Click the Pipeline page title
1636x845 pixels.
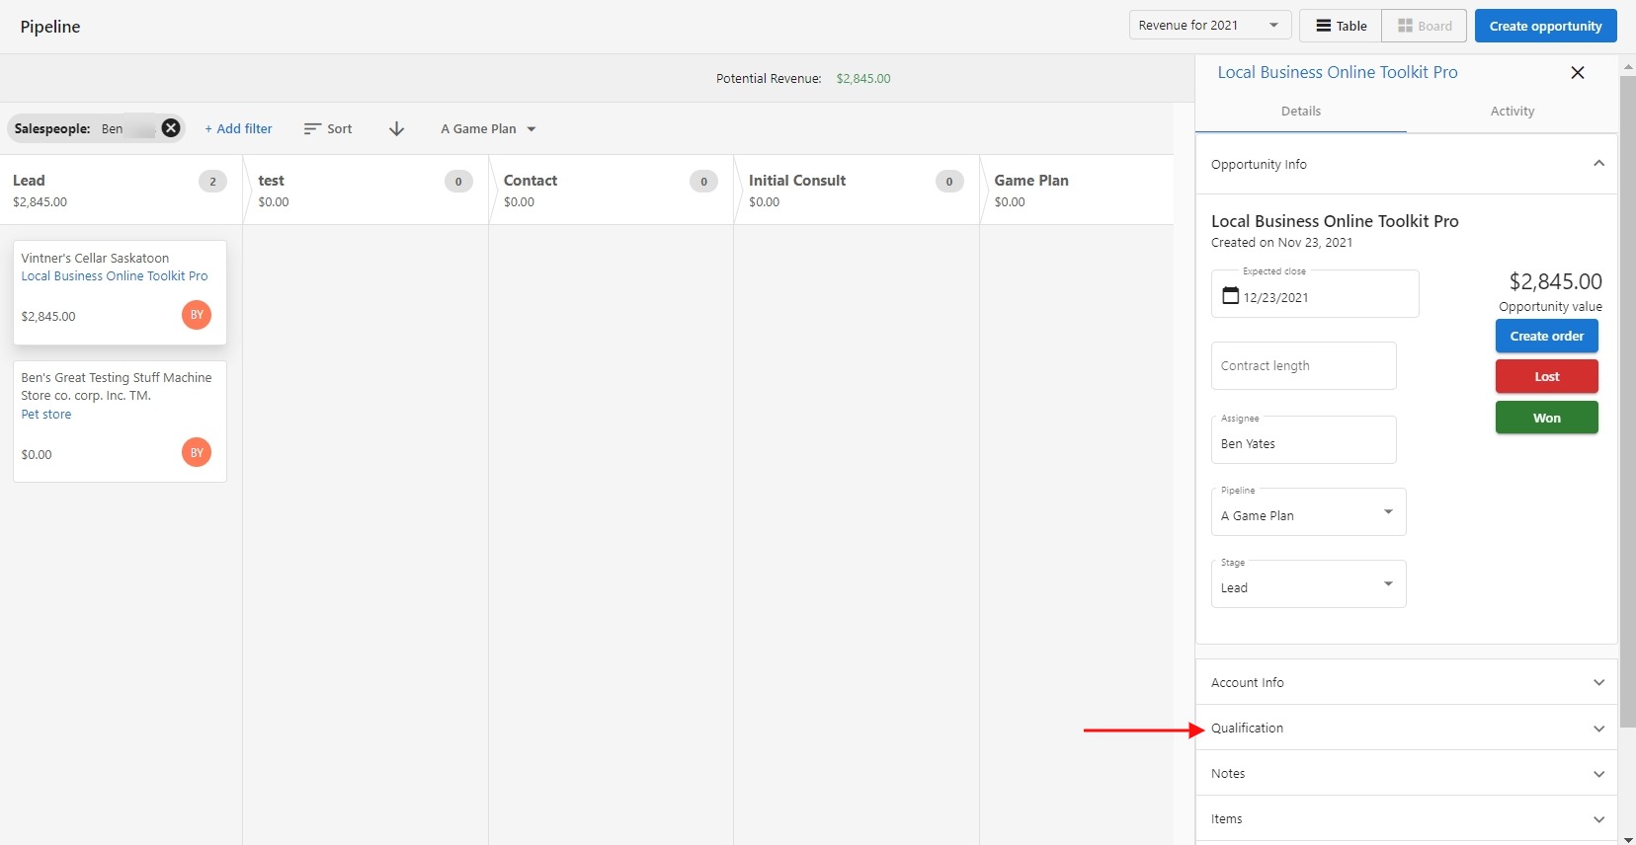point(50,27)
